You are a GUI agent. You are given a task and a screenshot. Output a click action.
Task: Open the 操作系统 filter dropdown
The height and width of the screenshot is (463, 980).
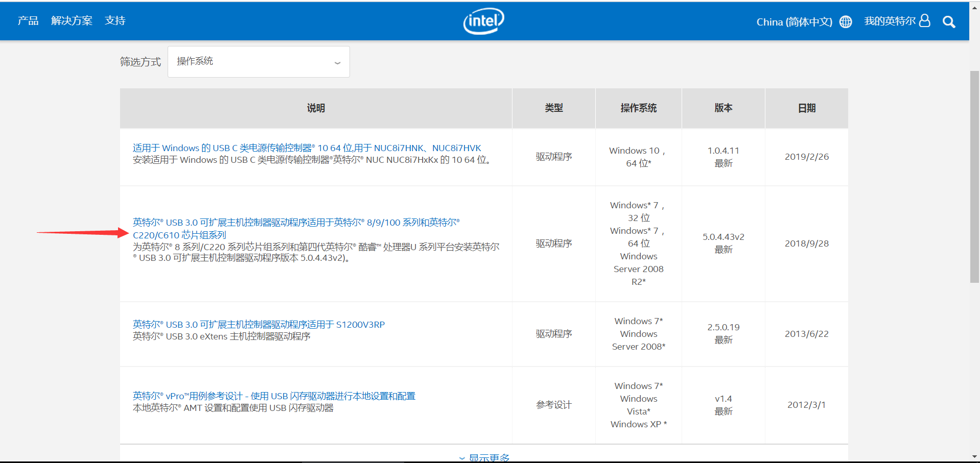(258, 61)
